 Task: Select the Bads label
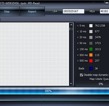81,69
